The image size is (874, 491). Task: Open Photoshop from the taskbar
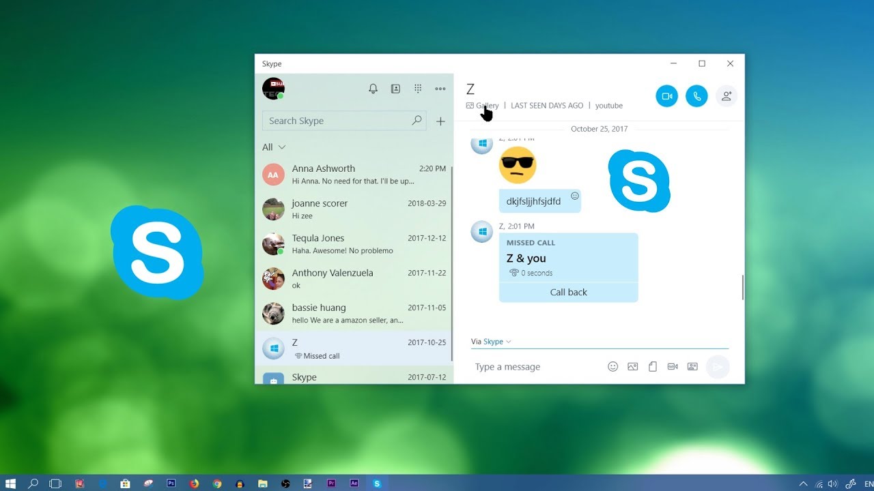coord(171,483)
